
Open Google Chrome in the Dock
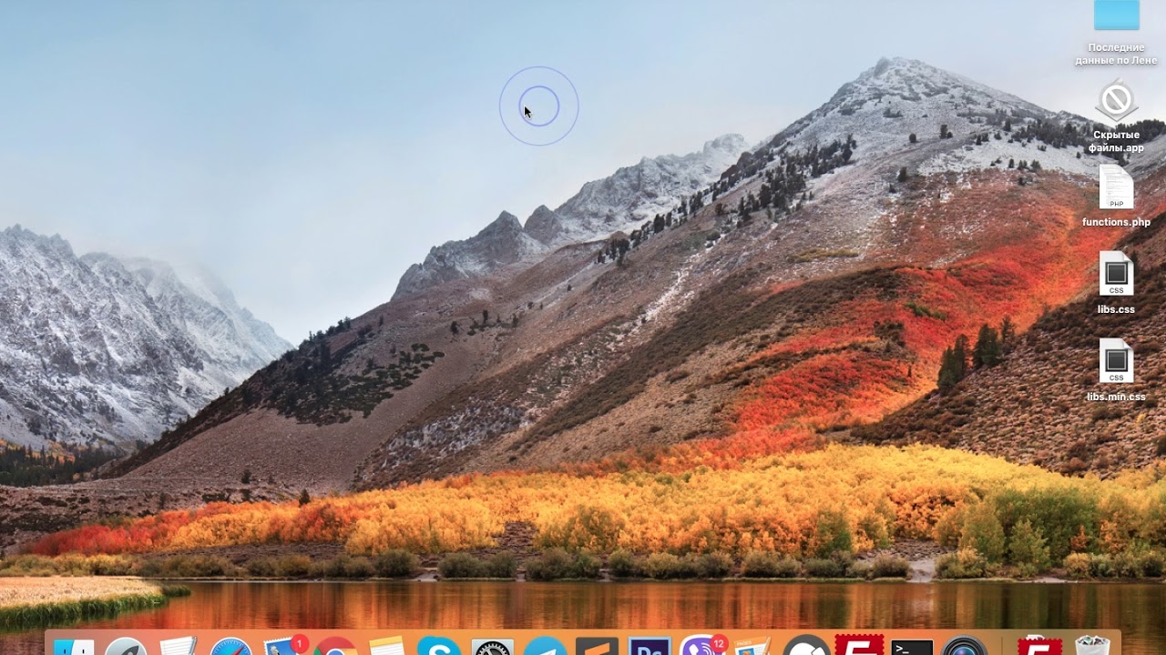[335, 646]
